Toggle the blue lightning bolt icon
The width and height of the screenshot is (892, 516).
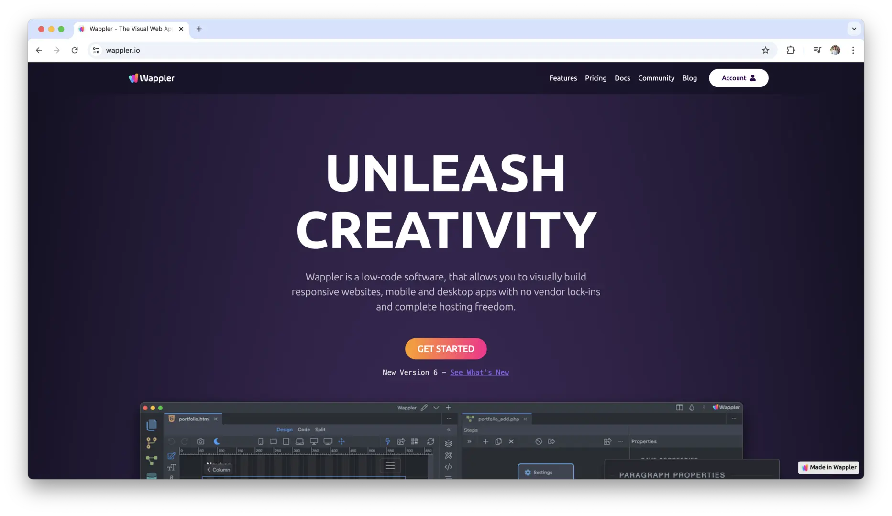(x=387, y=441)
